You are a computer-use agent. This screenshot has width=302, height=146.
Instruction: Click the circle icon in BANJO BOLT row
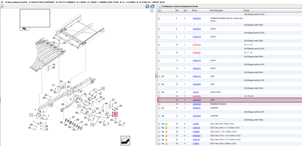click(159, 92)
